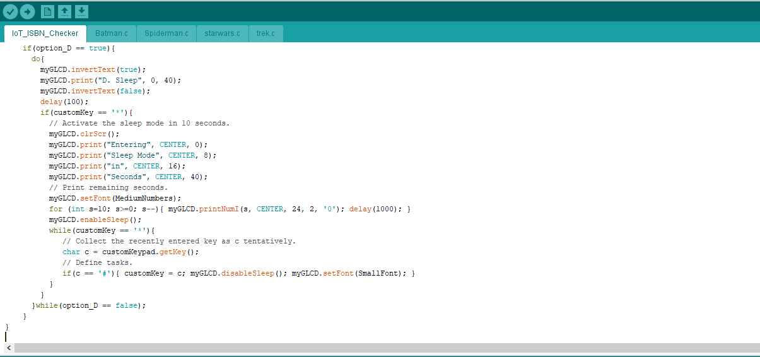Image resolution: width=760 pixels, height=357 pixels.
Task: Click the 'myGLCD.invertText(true);' line
Action: (x=93, y=69)
